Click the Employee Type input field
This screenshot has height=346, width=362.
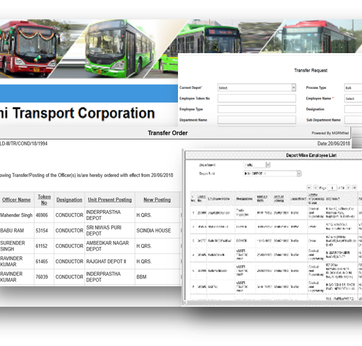pyautogui.click(x=256, y=109)
